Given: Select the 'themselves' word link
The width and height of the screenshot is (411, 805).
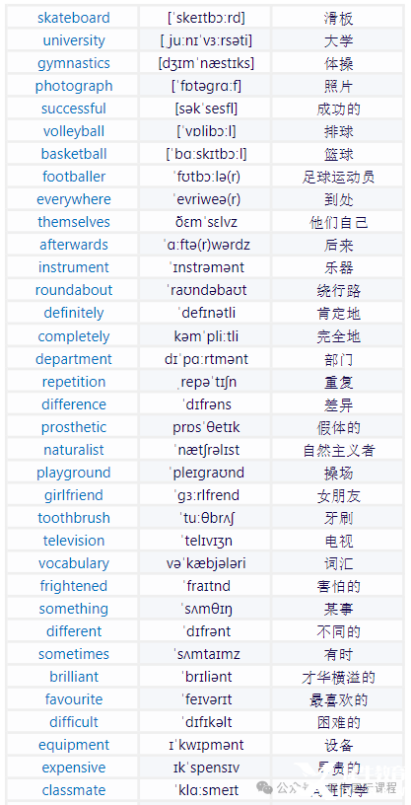Looking at the screenshot, I should pyautogui.click(x=73, y=222).
